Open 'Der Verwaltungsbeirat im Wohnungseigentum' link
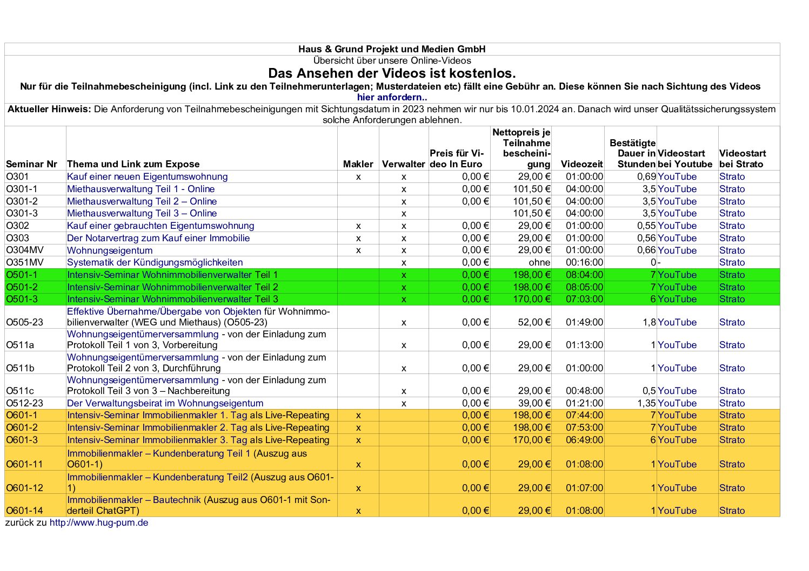This screenshot has height=571, width=809. click(x=165, y=403)
